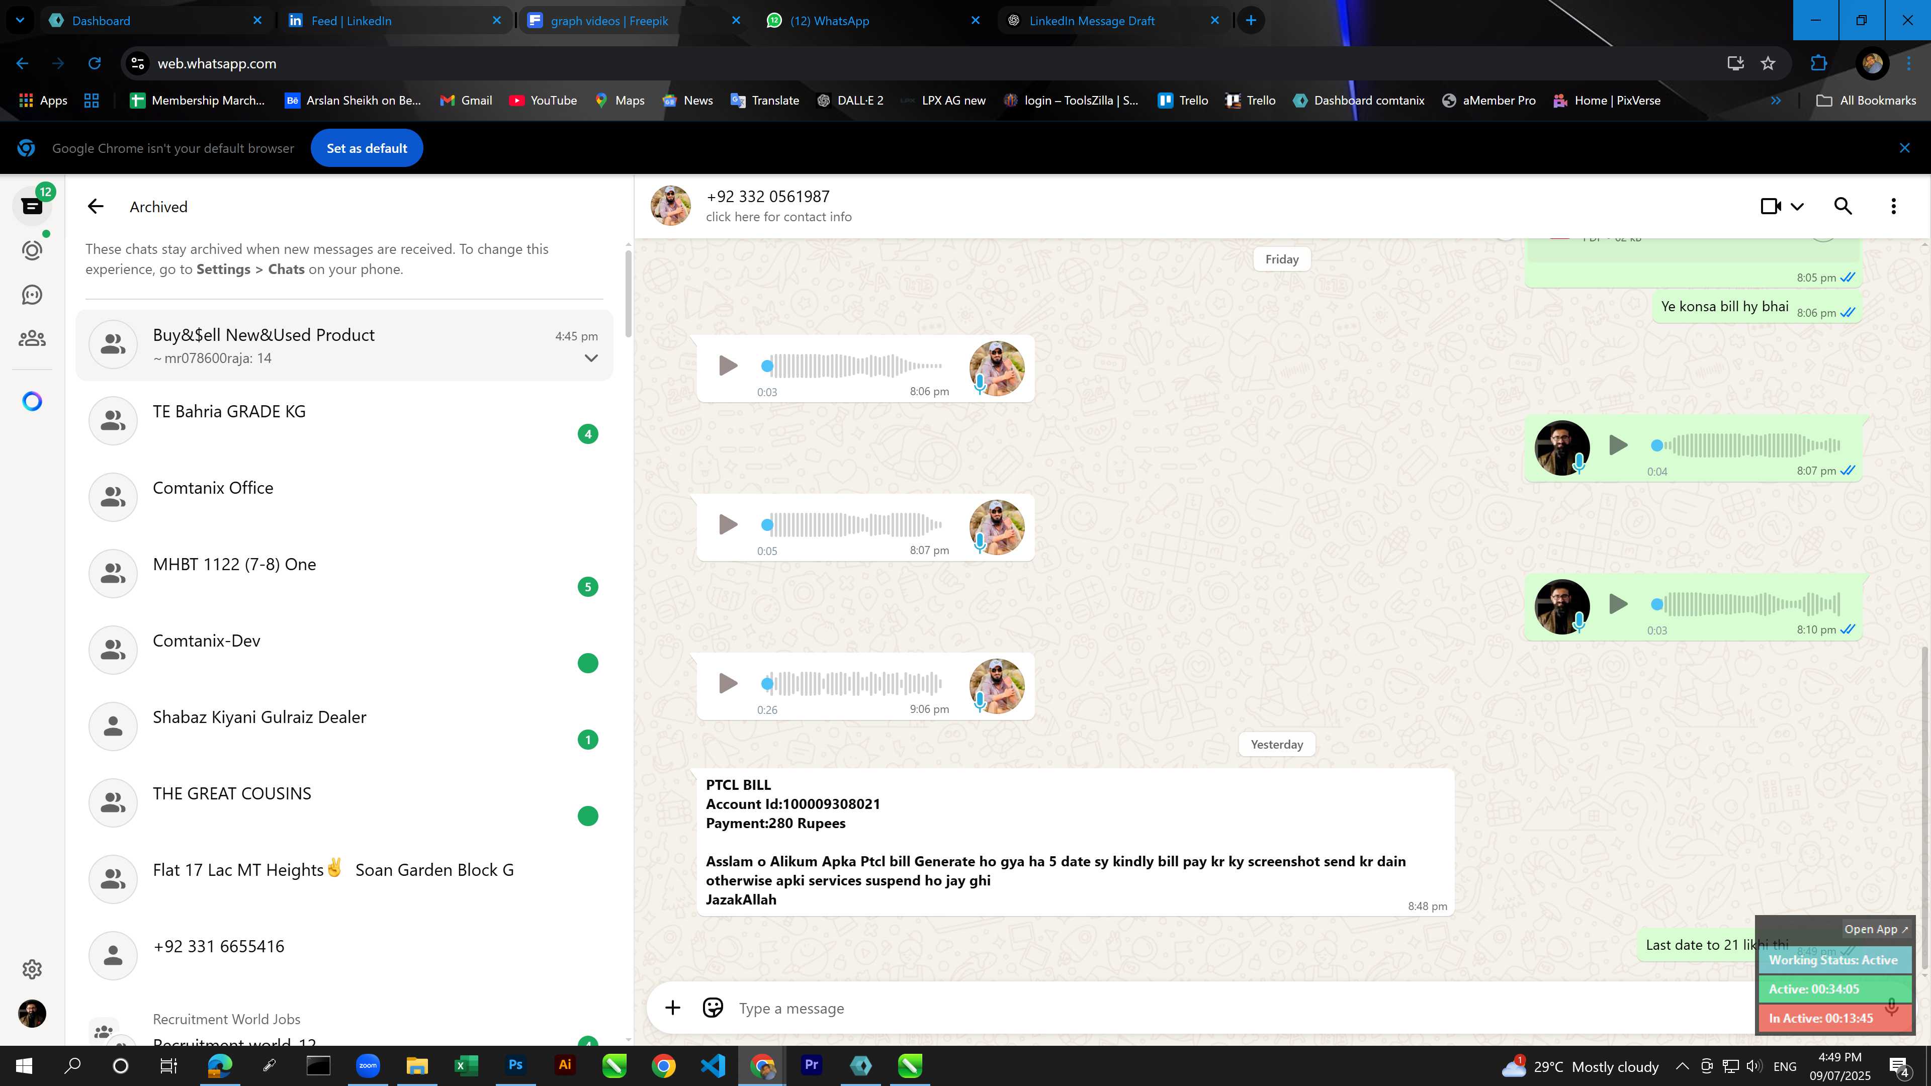Screen dimensions: 1931x1086
Task: Open Excel from the taskbar
Action: click(x=466, y=1065)
